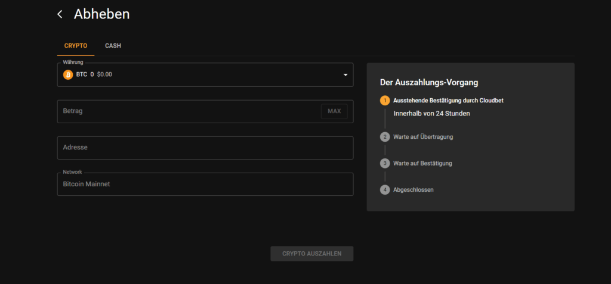Click the heading Der Auszahlungs-Vorgang

429,83
